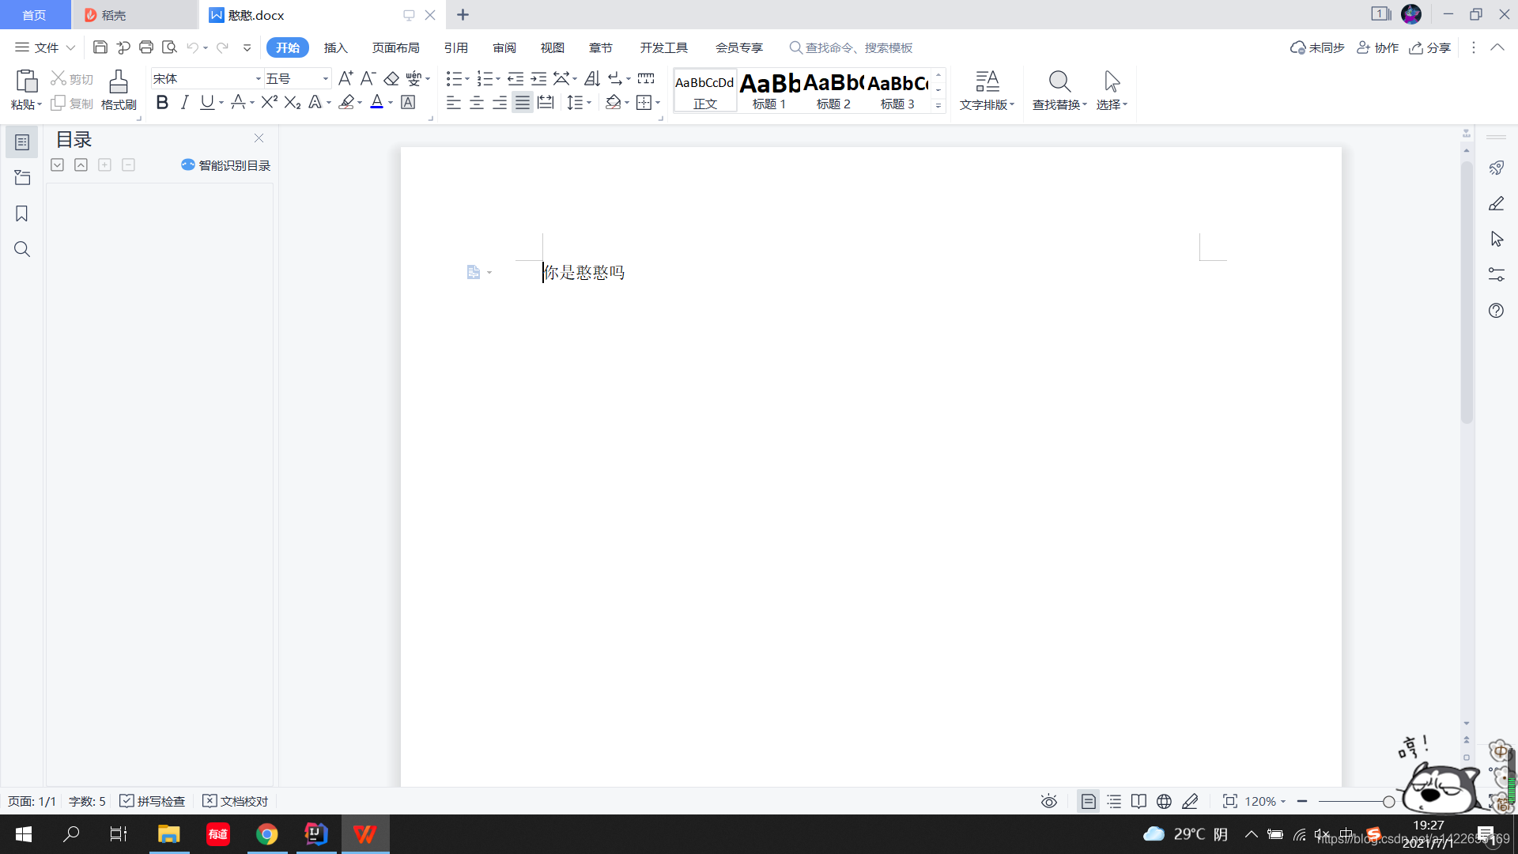Switch to web layout view
Screen dimensions: 1518x854
pos(1164,801)
